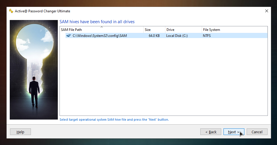Open Help for this dialog
This screenshot has height=145, width=277.
pos(20,132)
